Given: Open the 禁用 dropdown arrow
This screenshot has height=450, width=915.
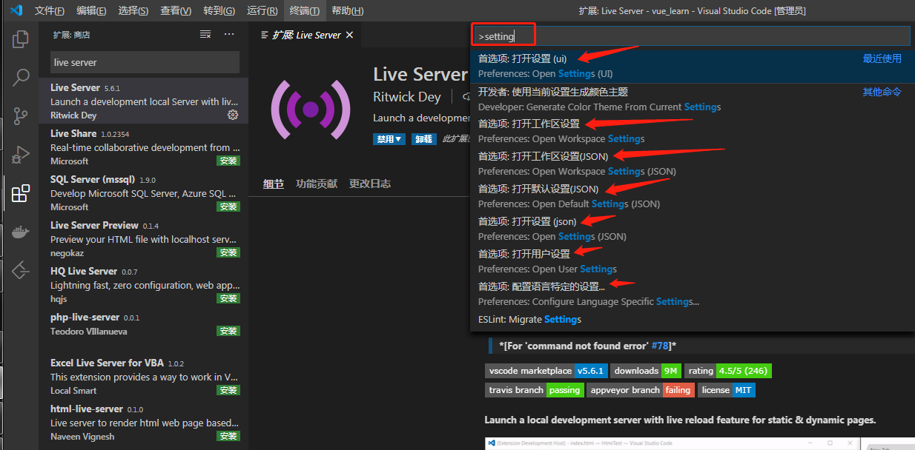Looking at the screenshot, I should [397, 139].
